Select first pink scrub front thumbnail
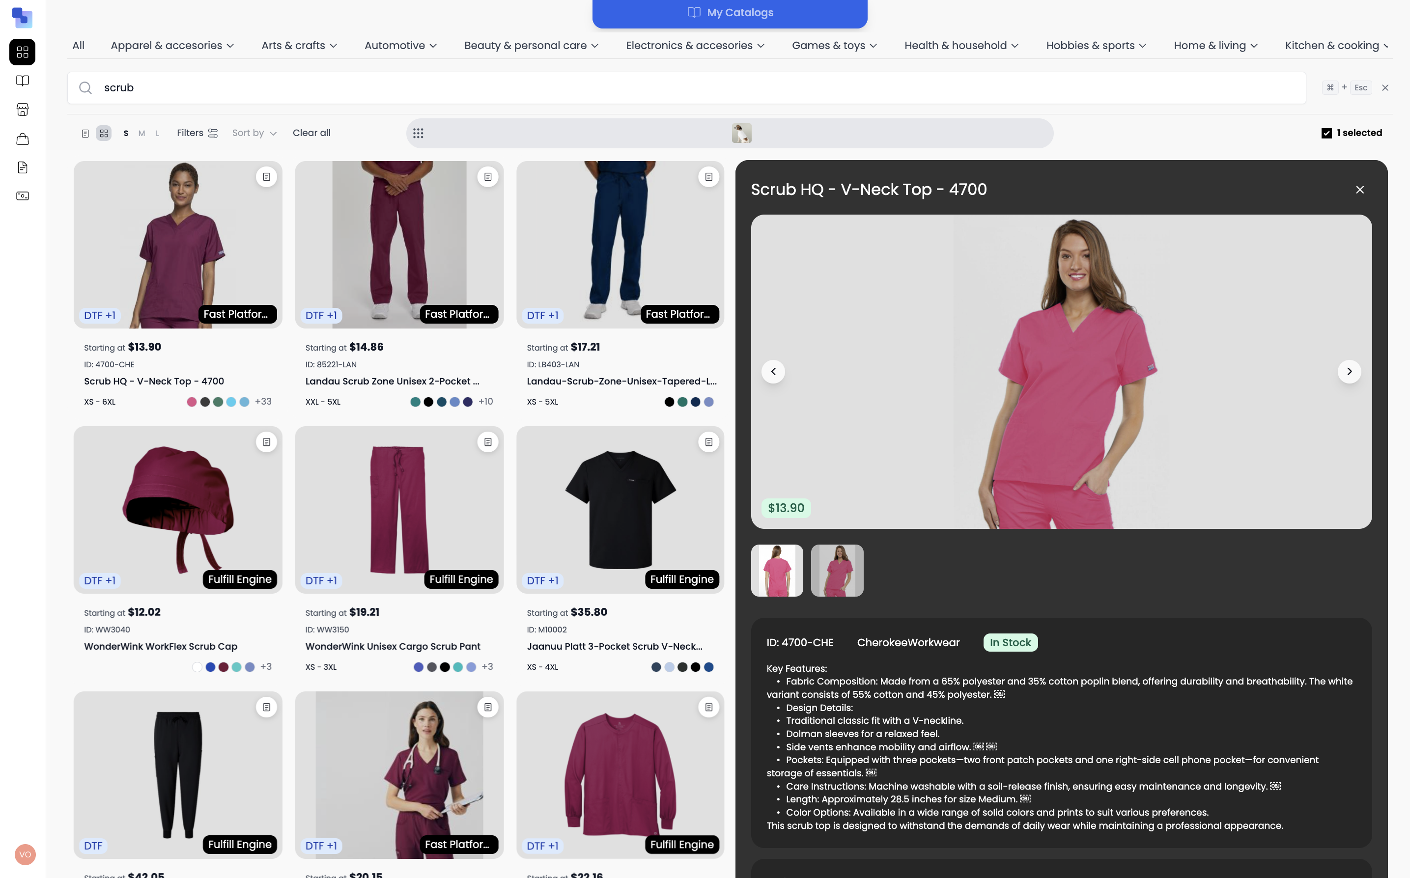The image size is (1410, 878). (777, 570)
